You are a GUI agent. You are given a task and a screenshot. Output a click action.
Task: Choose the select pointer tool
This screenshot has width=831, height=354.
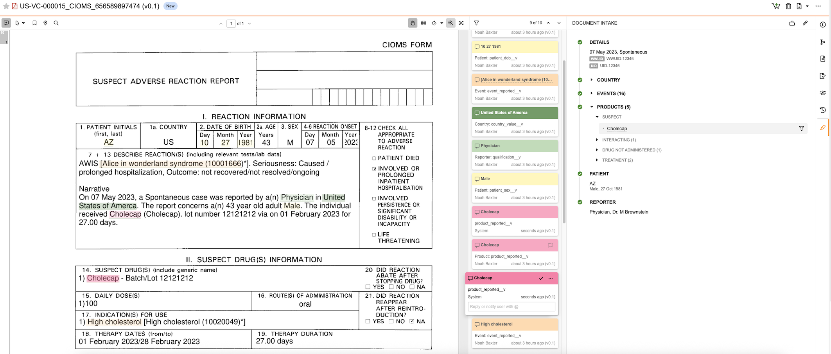[x=17, y=23]
